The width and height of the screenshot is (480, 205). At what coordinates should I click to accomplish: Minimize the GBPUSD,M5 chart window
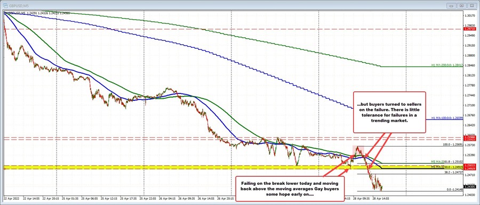pos(452,5)
